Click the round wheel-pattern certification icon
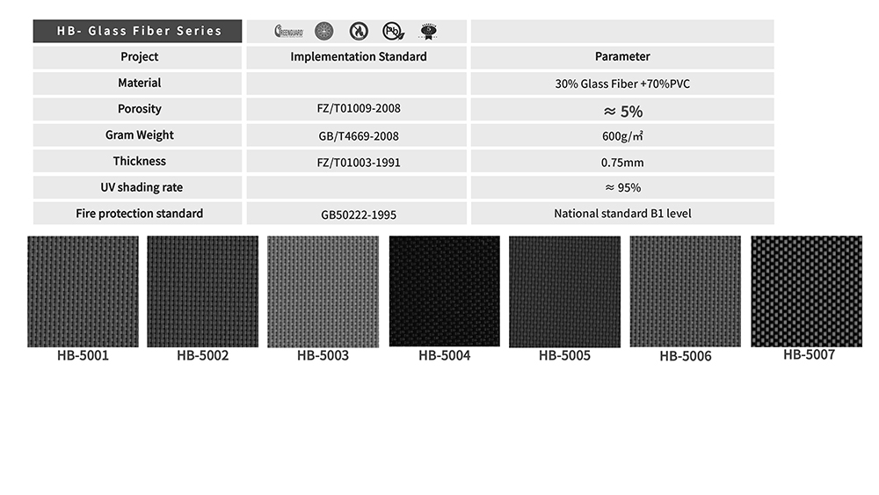This screenshot has height=495, width=879. pos(323,32)
